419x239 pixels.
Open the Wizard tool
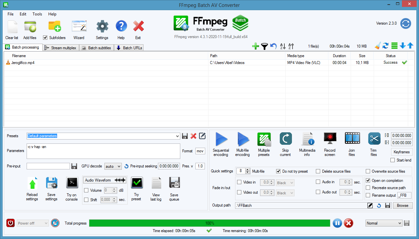tap(79, 26)
